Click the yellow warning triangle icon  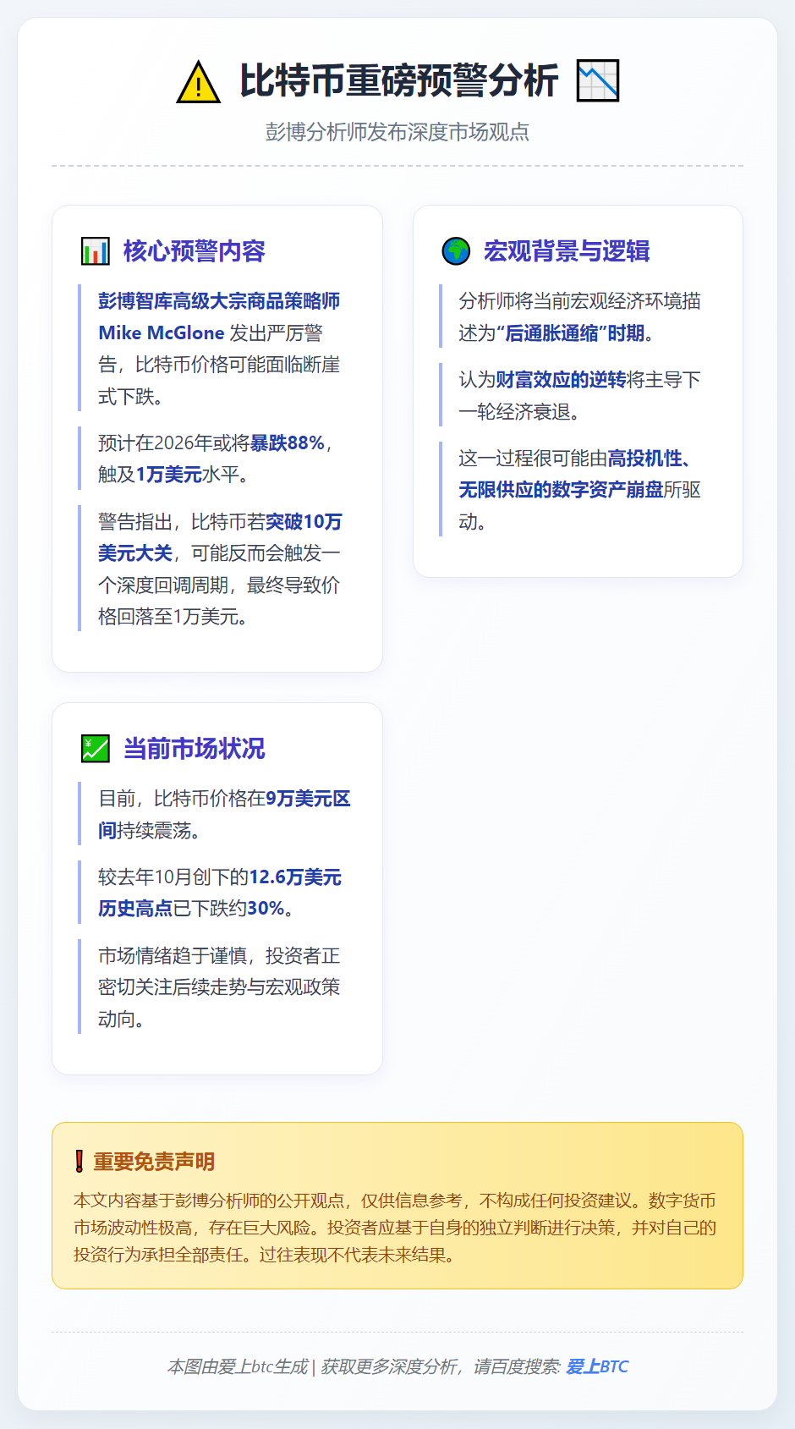click(198, 81)
